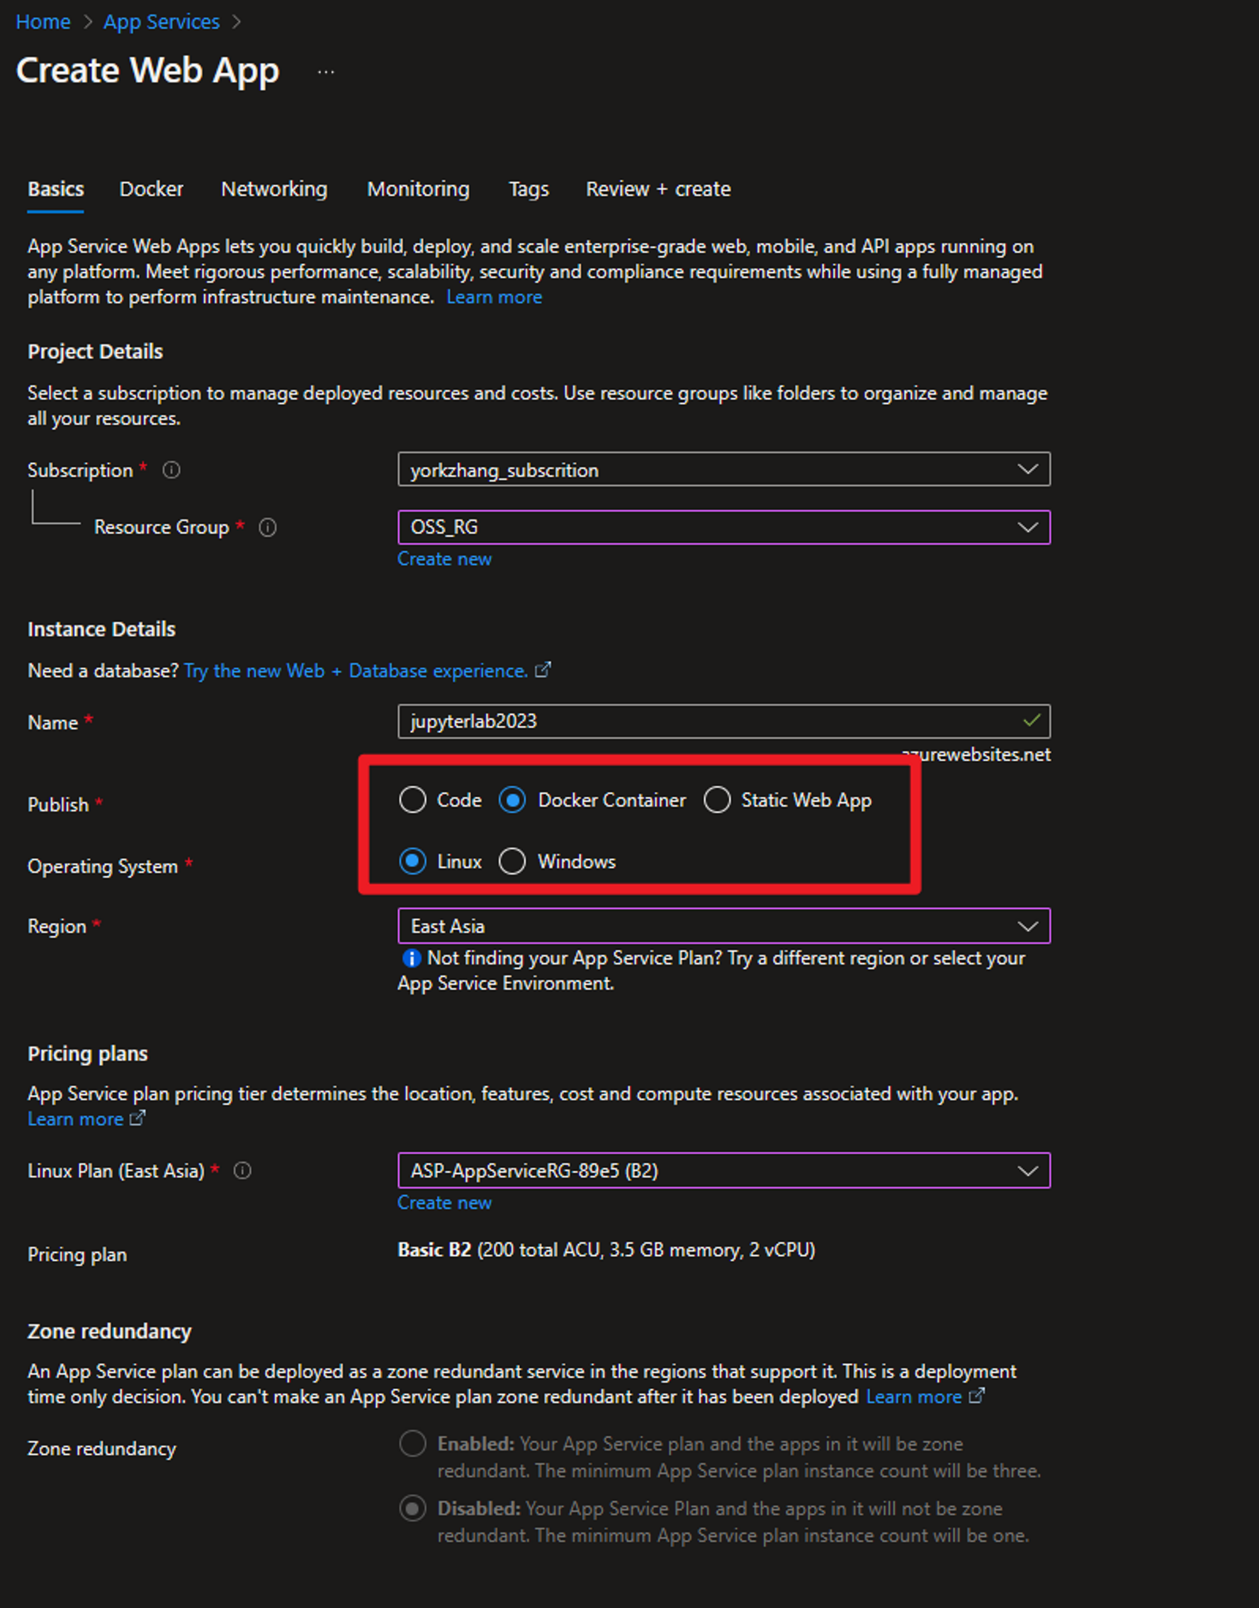Click Create new under Resource Group
The height and width of the screenshot is (1608, 1259).
(x=444, y=559)
